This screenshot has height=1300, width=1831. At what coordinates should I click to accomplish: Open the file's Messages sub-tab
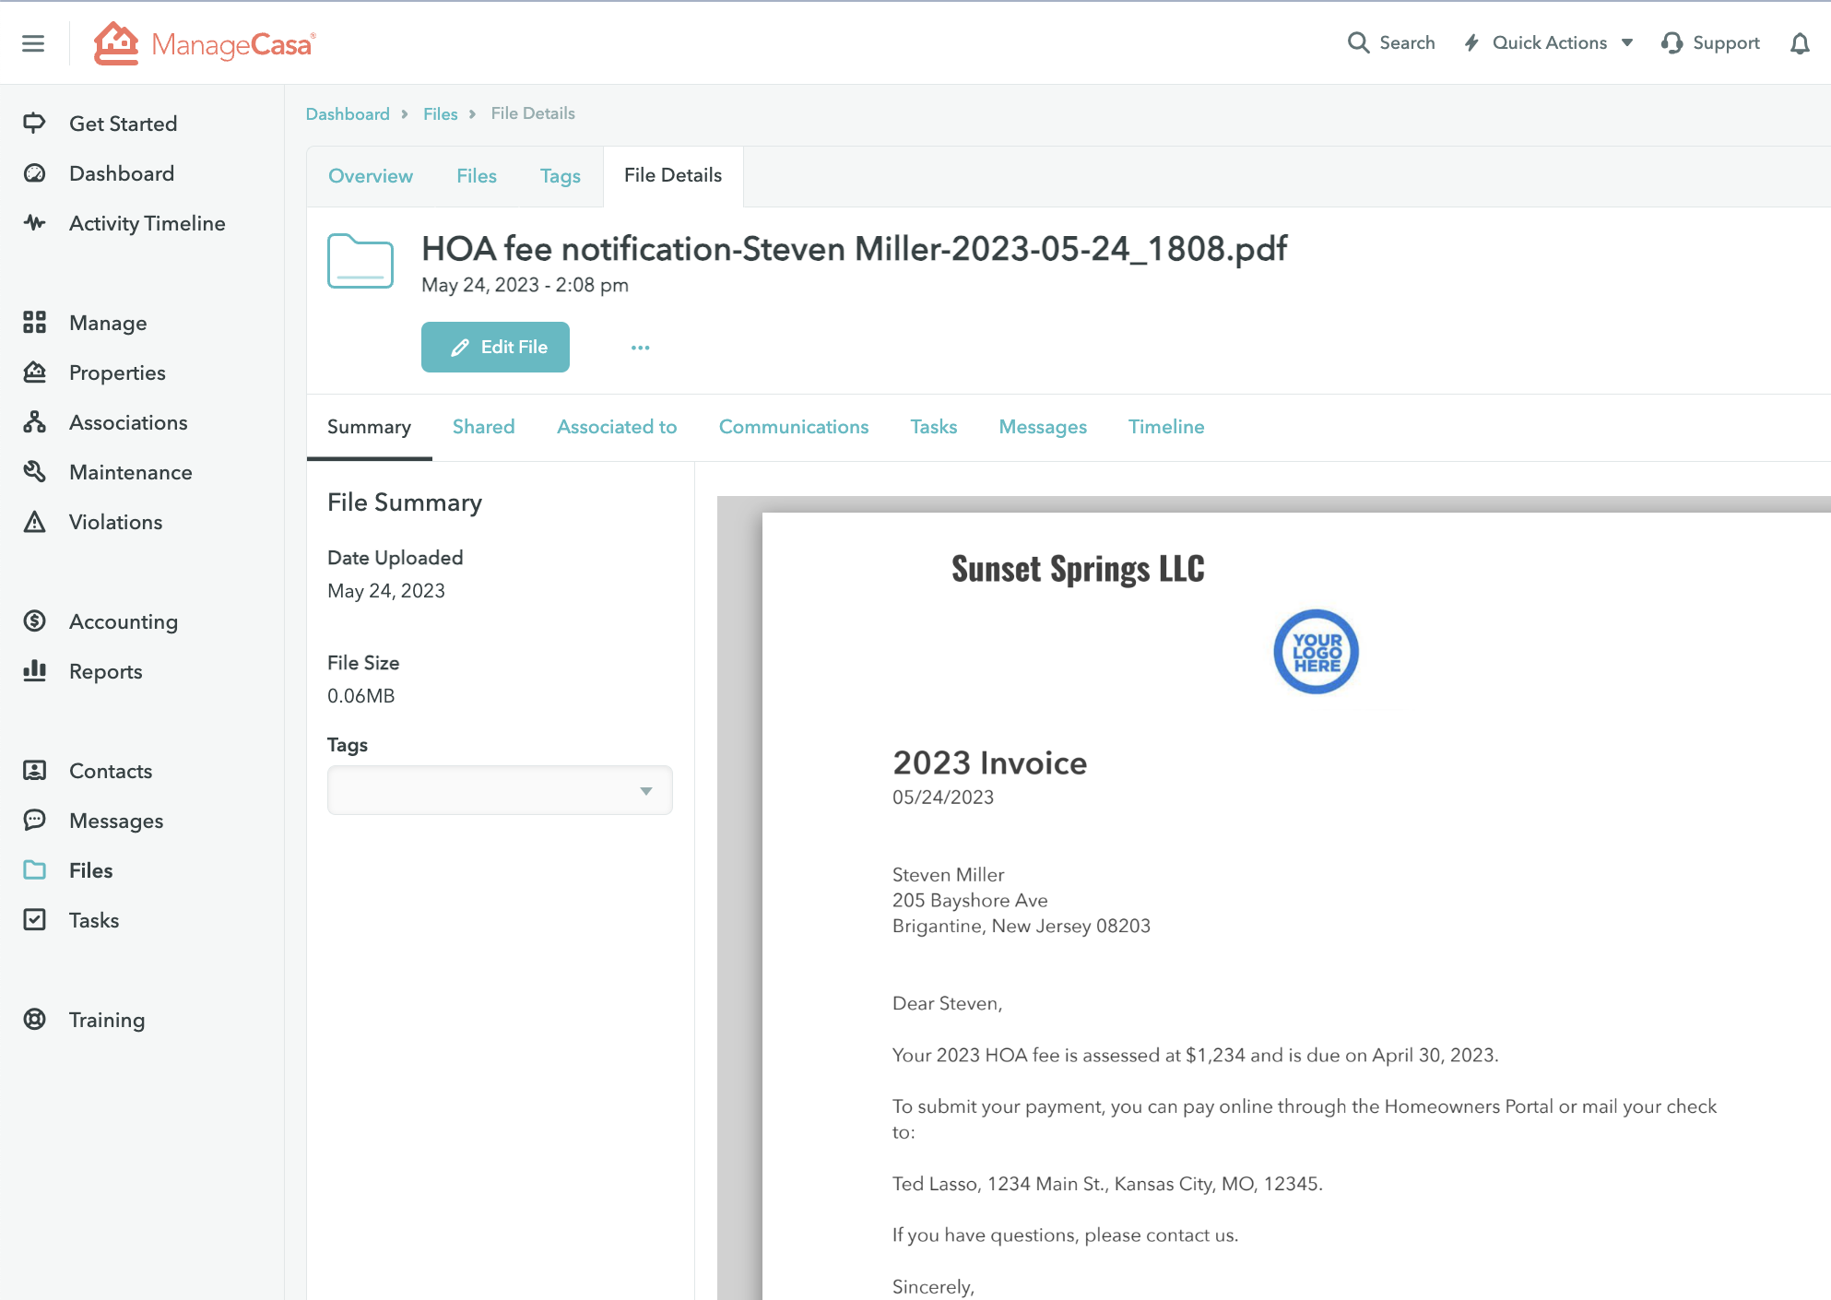click(1043, 427)
